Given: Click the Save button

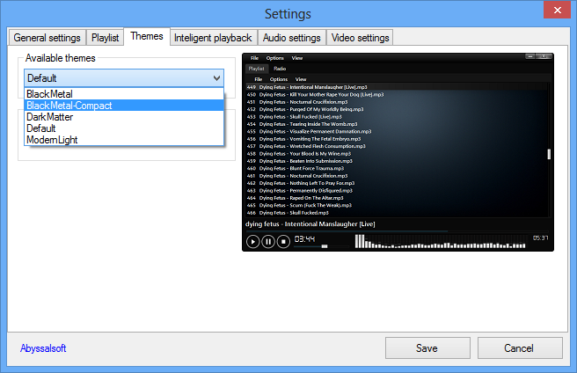Looking at the screenshot, I should pyautogui.click(x=427, y=348).
